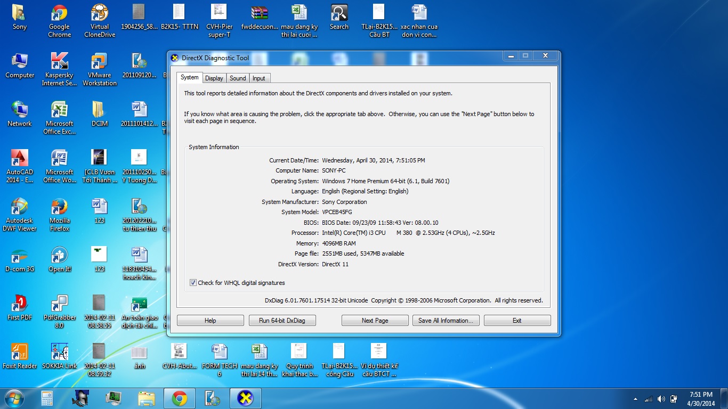Select the Computer desktop icon

tap(20, 66)
